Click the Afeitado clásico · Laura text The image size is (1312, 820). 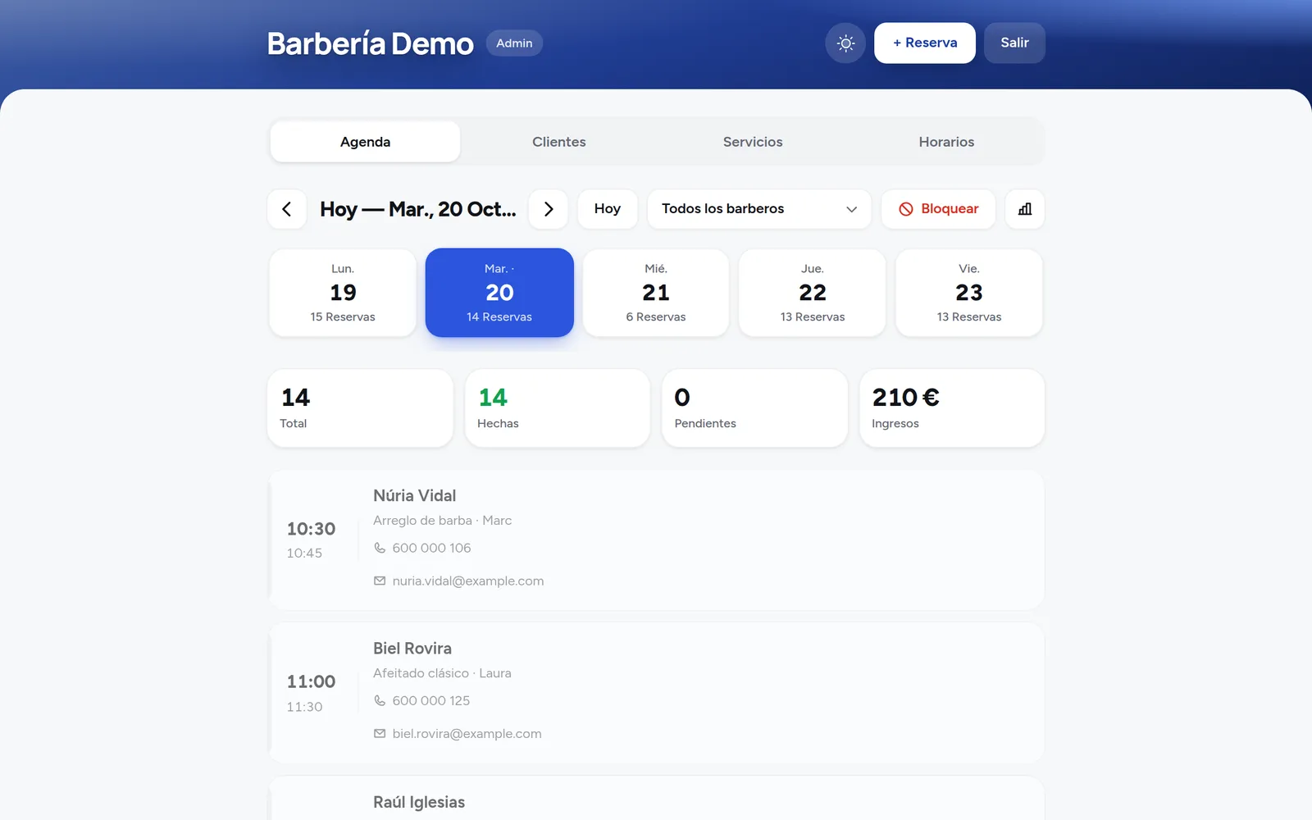442,672
